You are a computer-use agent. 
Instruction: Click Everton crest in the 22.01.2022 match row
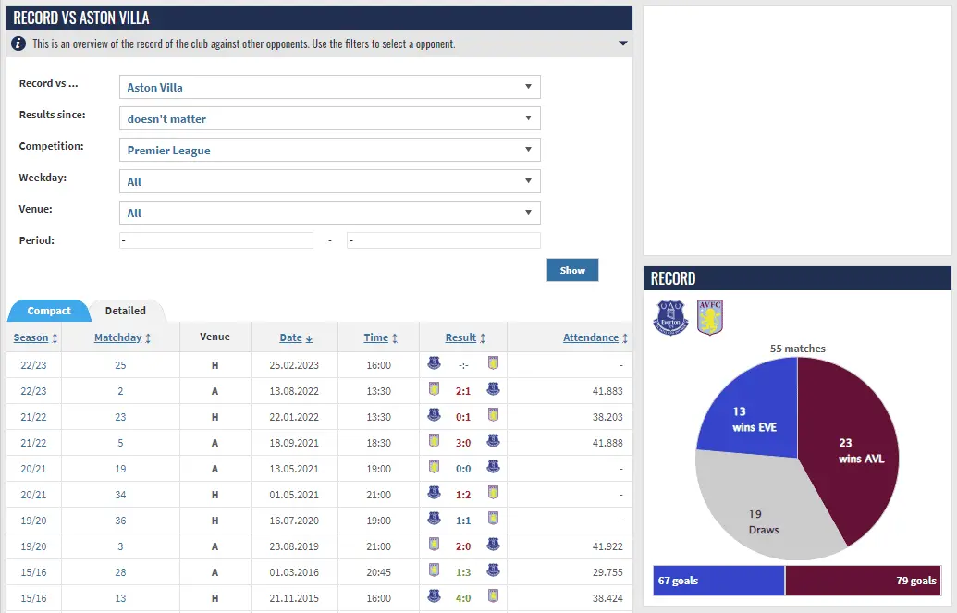(434, 416)
